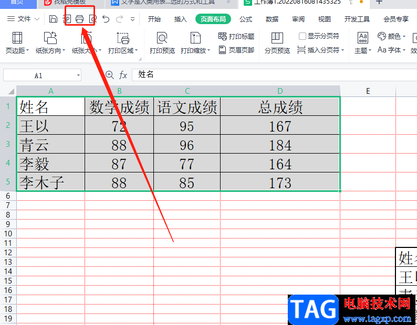Select column B header
417x325 pixels.
coord(119,91)
